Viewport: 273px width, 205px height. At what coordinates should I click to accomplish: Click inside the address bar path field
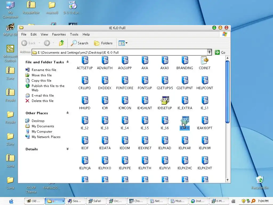(119, 52)
